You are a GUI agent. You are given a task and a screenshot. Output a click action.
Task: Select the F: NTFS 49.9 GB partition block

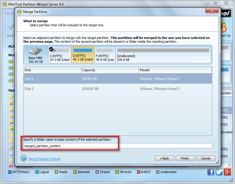(x=105, y=55)
